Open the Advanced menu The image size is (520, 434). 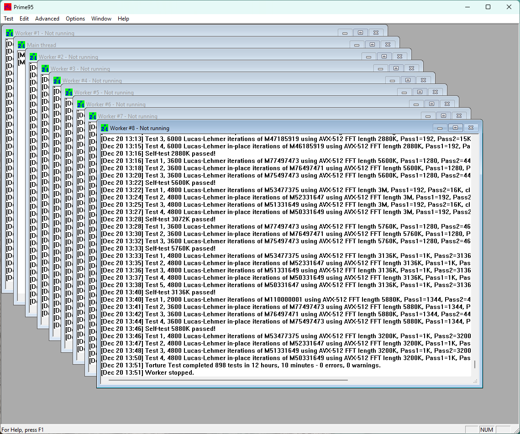47,19
